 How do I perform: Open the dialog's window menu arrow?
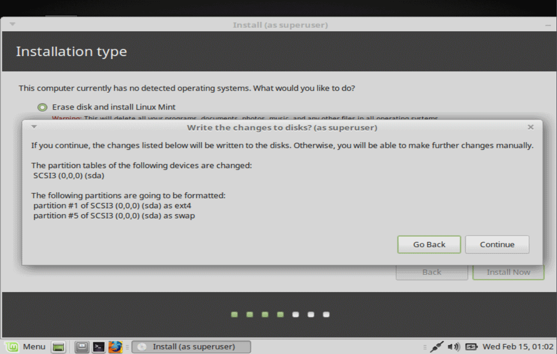point(34,127)
